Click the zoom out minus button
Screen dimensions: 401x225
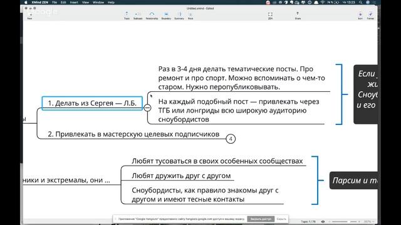pos(330,222)
